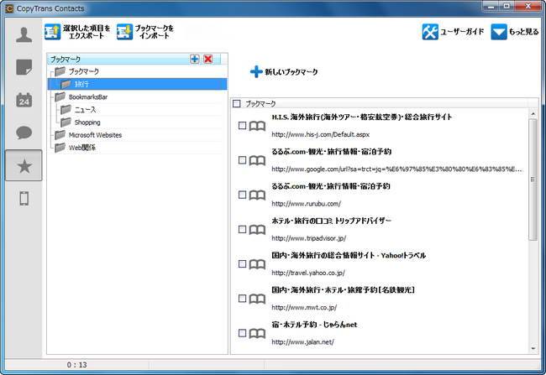Screen dimensions: 546x375
Task: Click the folder icon beside Shopping
Action: point(66,122)
